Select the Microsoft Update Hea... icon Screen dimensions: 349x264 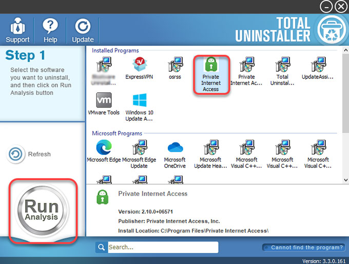211,147
